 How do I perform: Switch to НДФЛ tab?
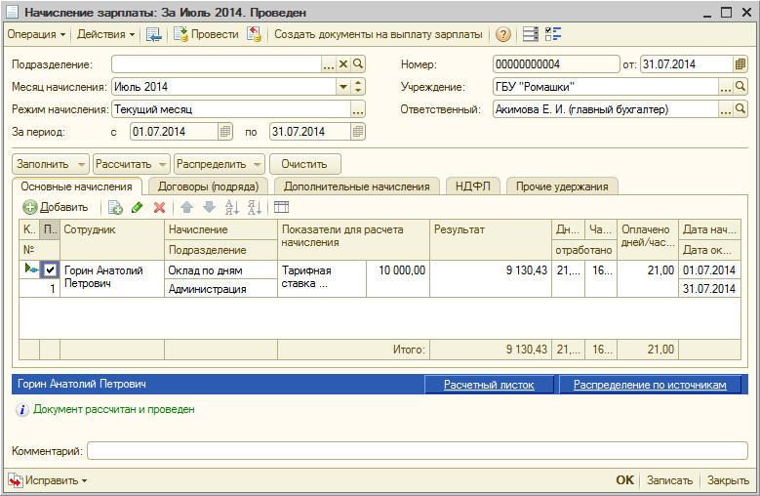472,186
